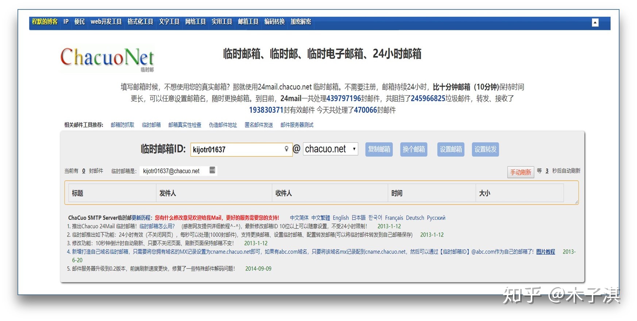Screen dimensions: 637x321
Task: Click the 设置邮箱 button
Action: tap(451, 149)
